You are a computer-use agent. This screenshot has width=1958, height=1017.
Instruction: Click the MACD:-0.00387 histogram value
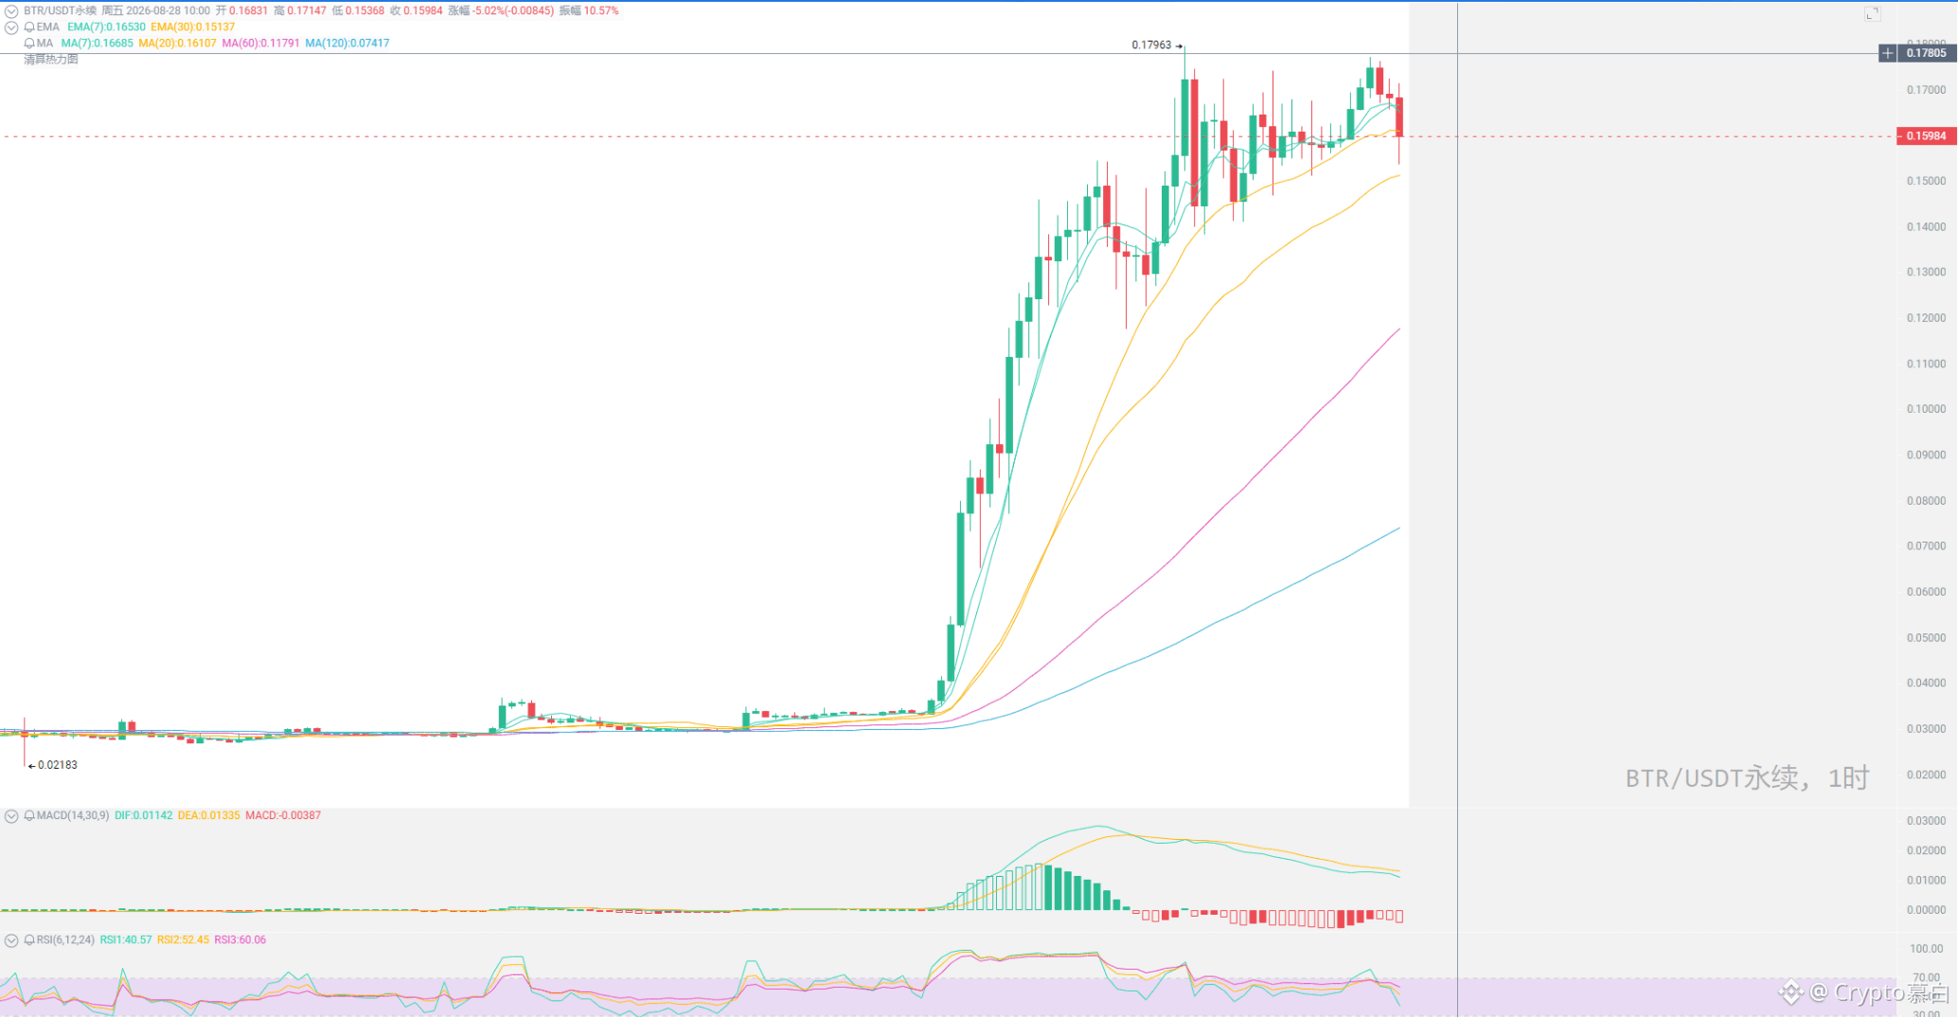click(x=283, y=815)
